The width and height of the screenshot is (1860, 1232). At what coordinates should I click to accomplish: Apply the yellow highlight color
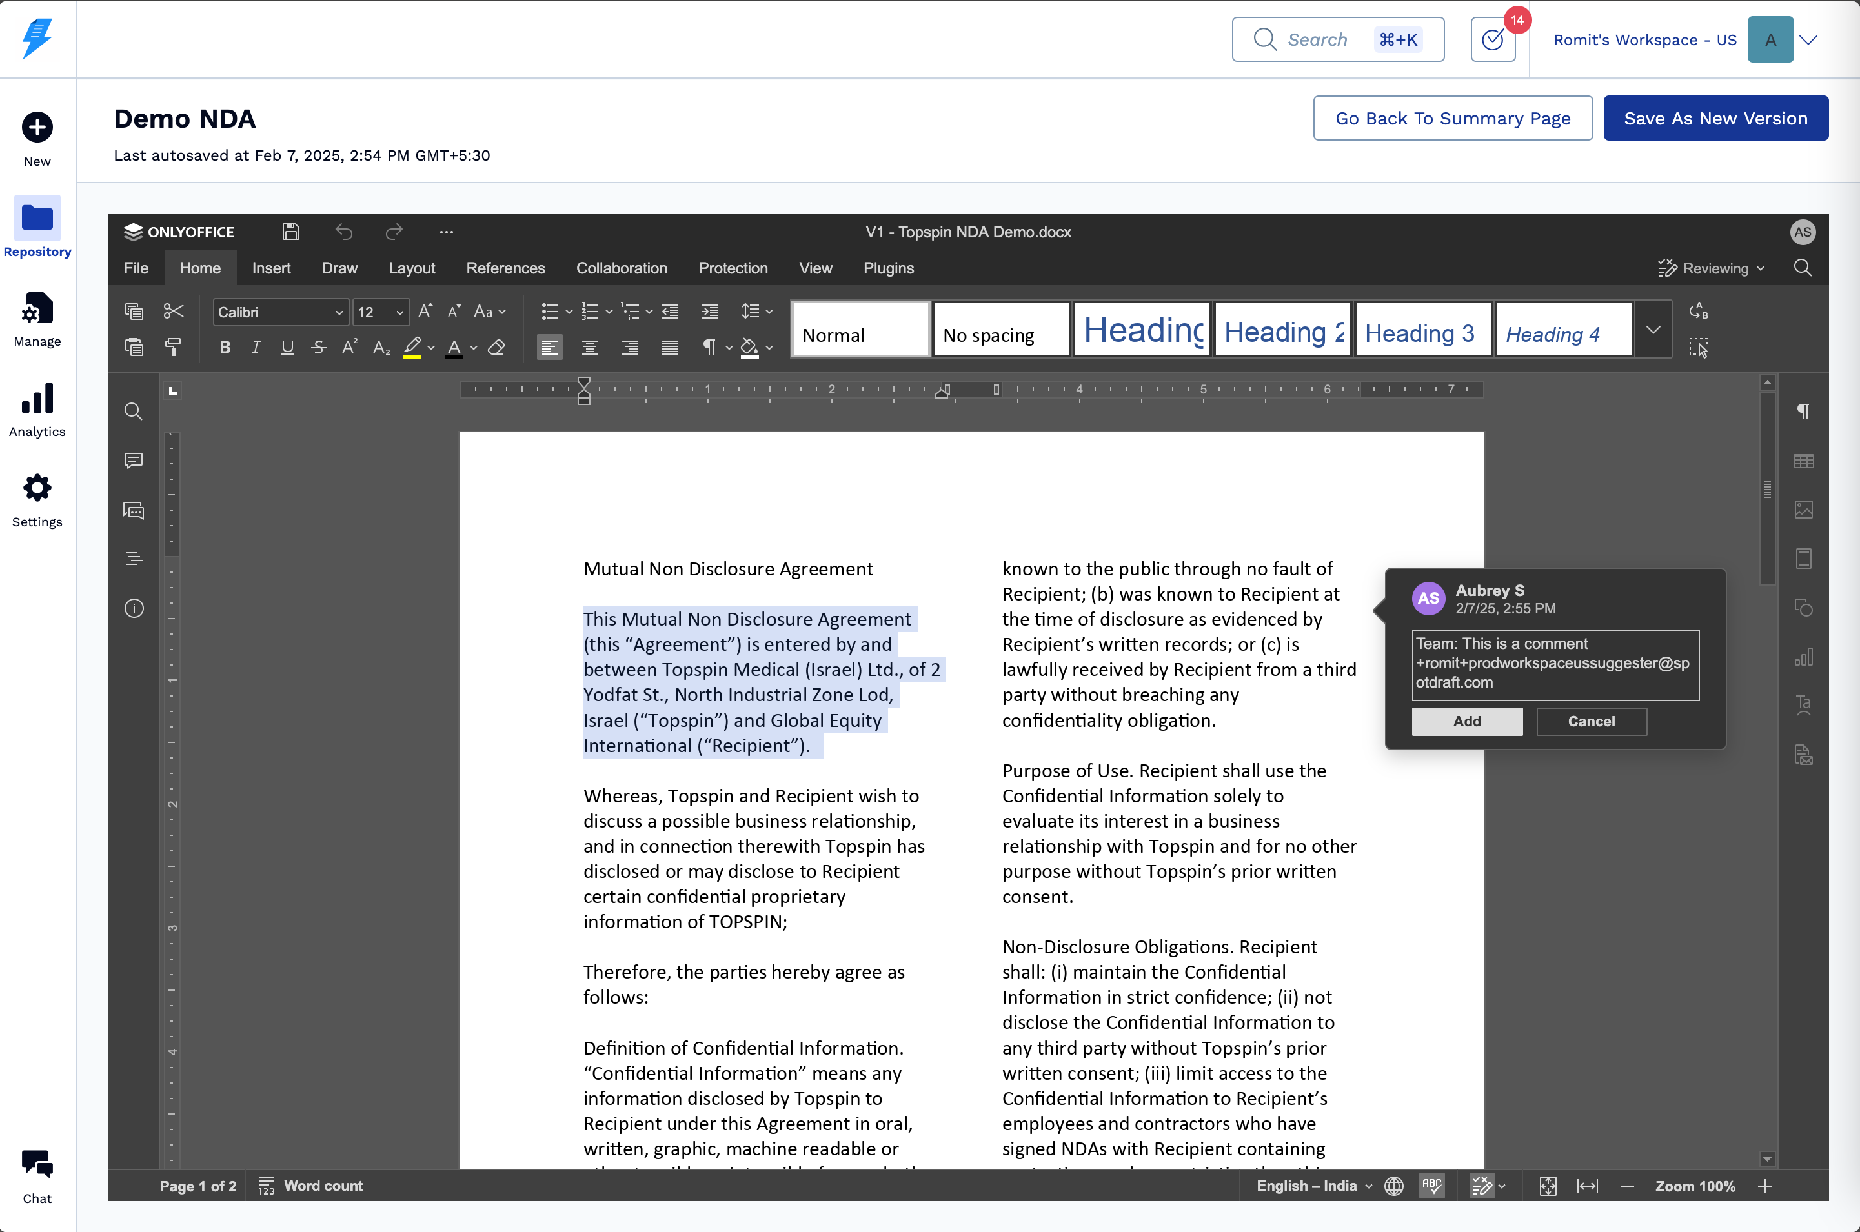pyautogui.click(x=412, y=346)
